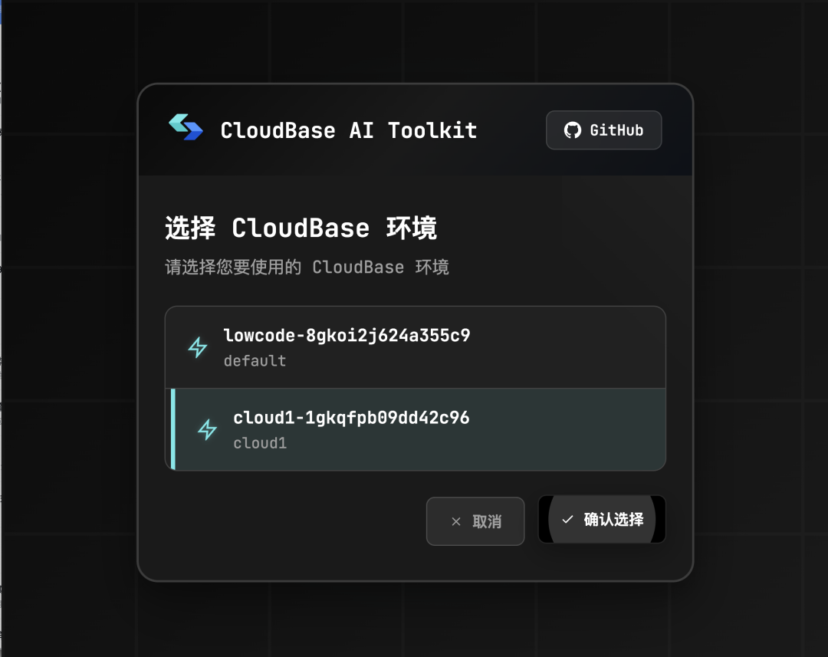Click the X icon in cancel button
Image resolution: width=828 pixels, height=657 pixels.
click(x=456, y=522)
